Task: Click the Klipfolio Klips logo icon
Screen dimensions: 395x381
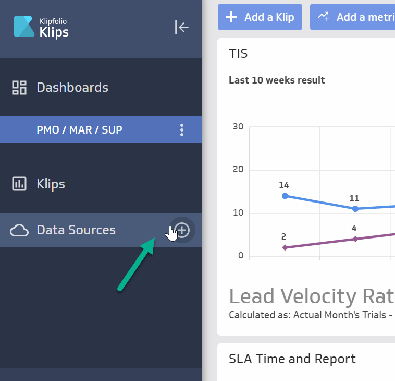Action: [x=24, y=27]
